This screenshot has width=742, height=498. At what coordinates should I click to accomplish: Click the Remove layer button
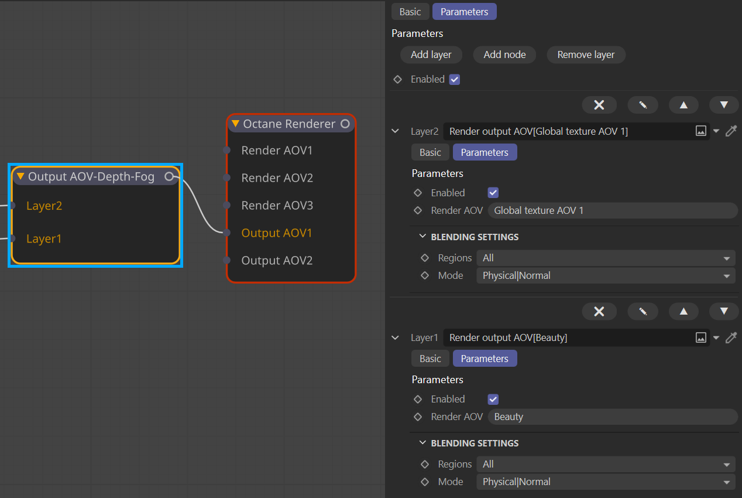pyautogui.click(x=586, y=54)
